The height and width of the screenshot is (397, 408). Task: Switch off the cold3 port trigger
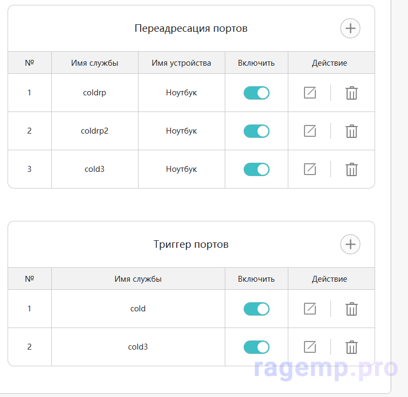tap(257, 347)
